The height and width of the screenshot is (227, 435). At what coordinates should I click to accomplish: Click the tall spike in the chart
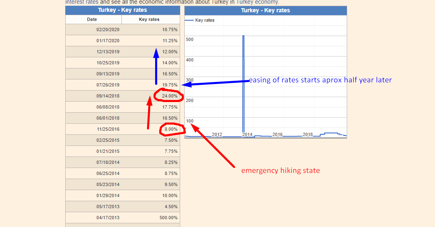243,82
